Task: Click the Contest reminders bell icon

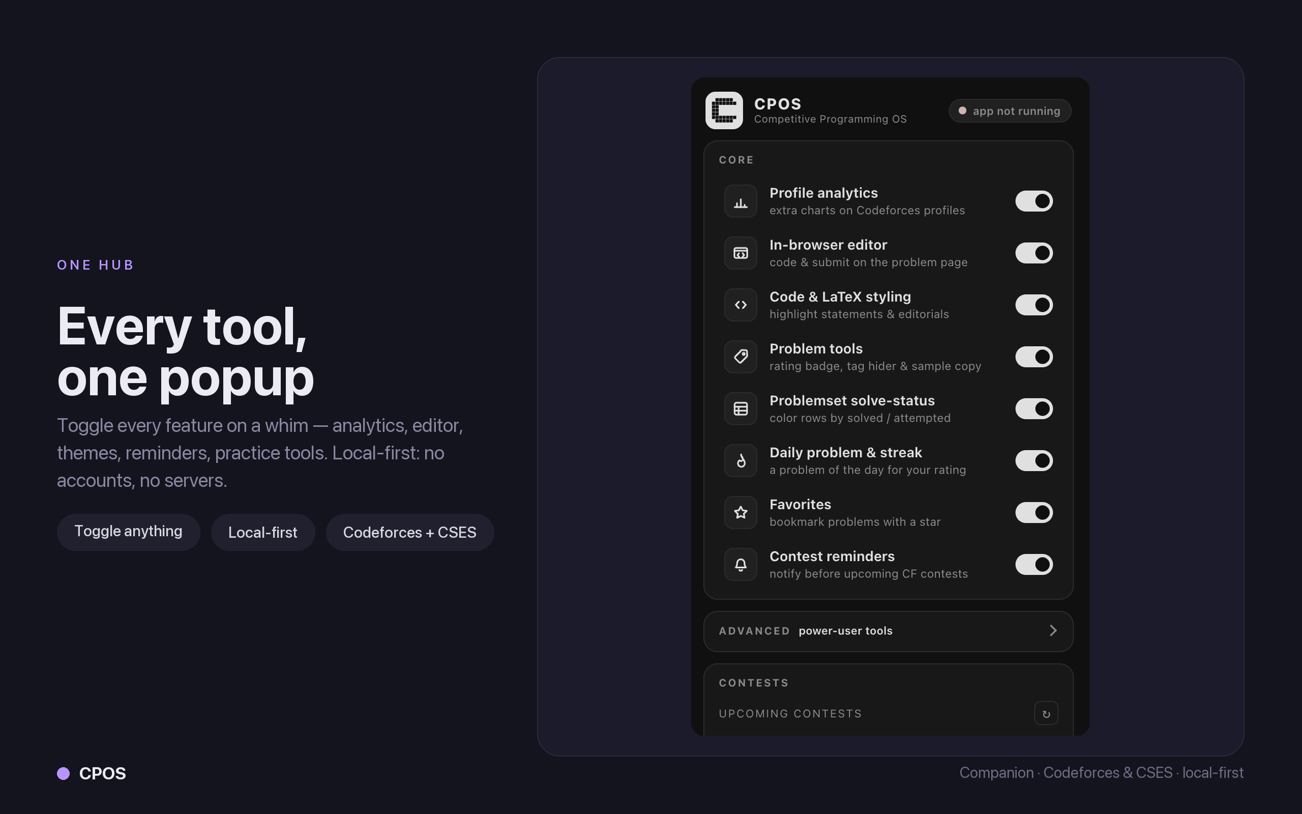Action: coord(741,565)
